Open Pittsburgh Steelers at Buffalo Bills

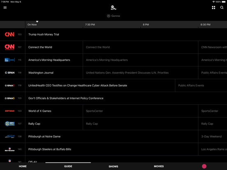pos(111,149)
